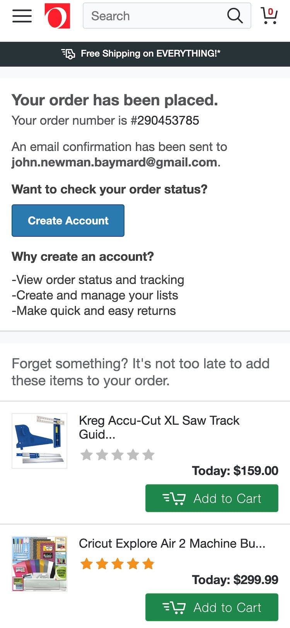Open the Kreg Accu-Cut XL product title

pos(159,427)
